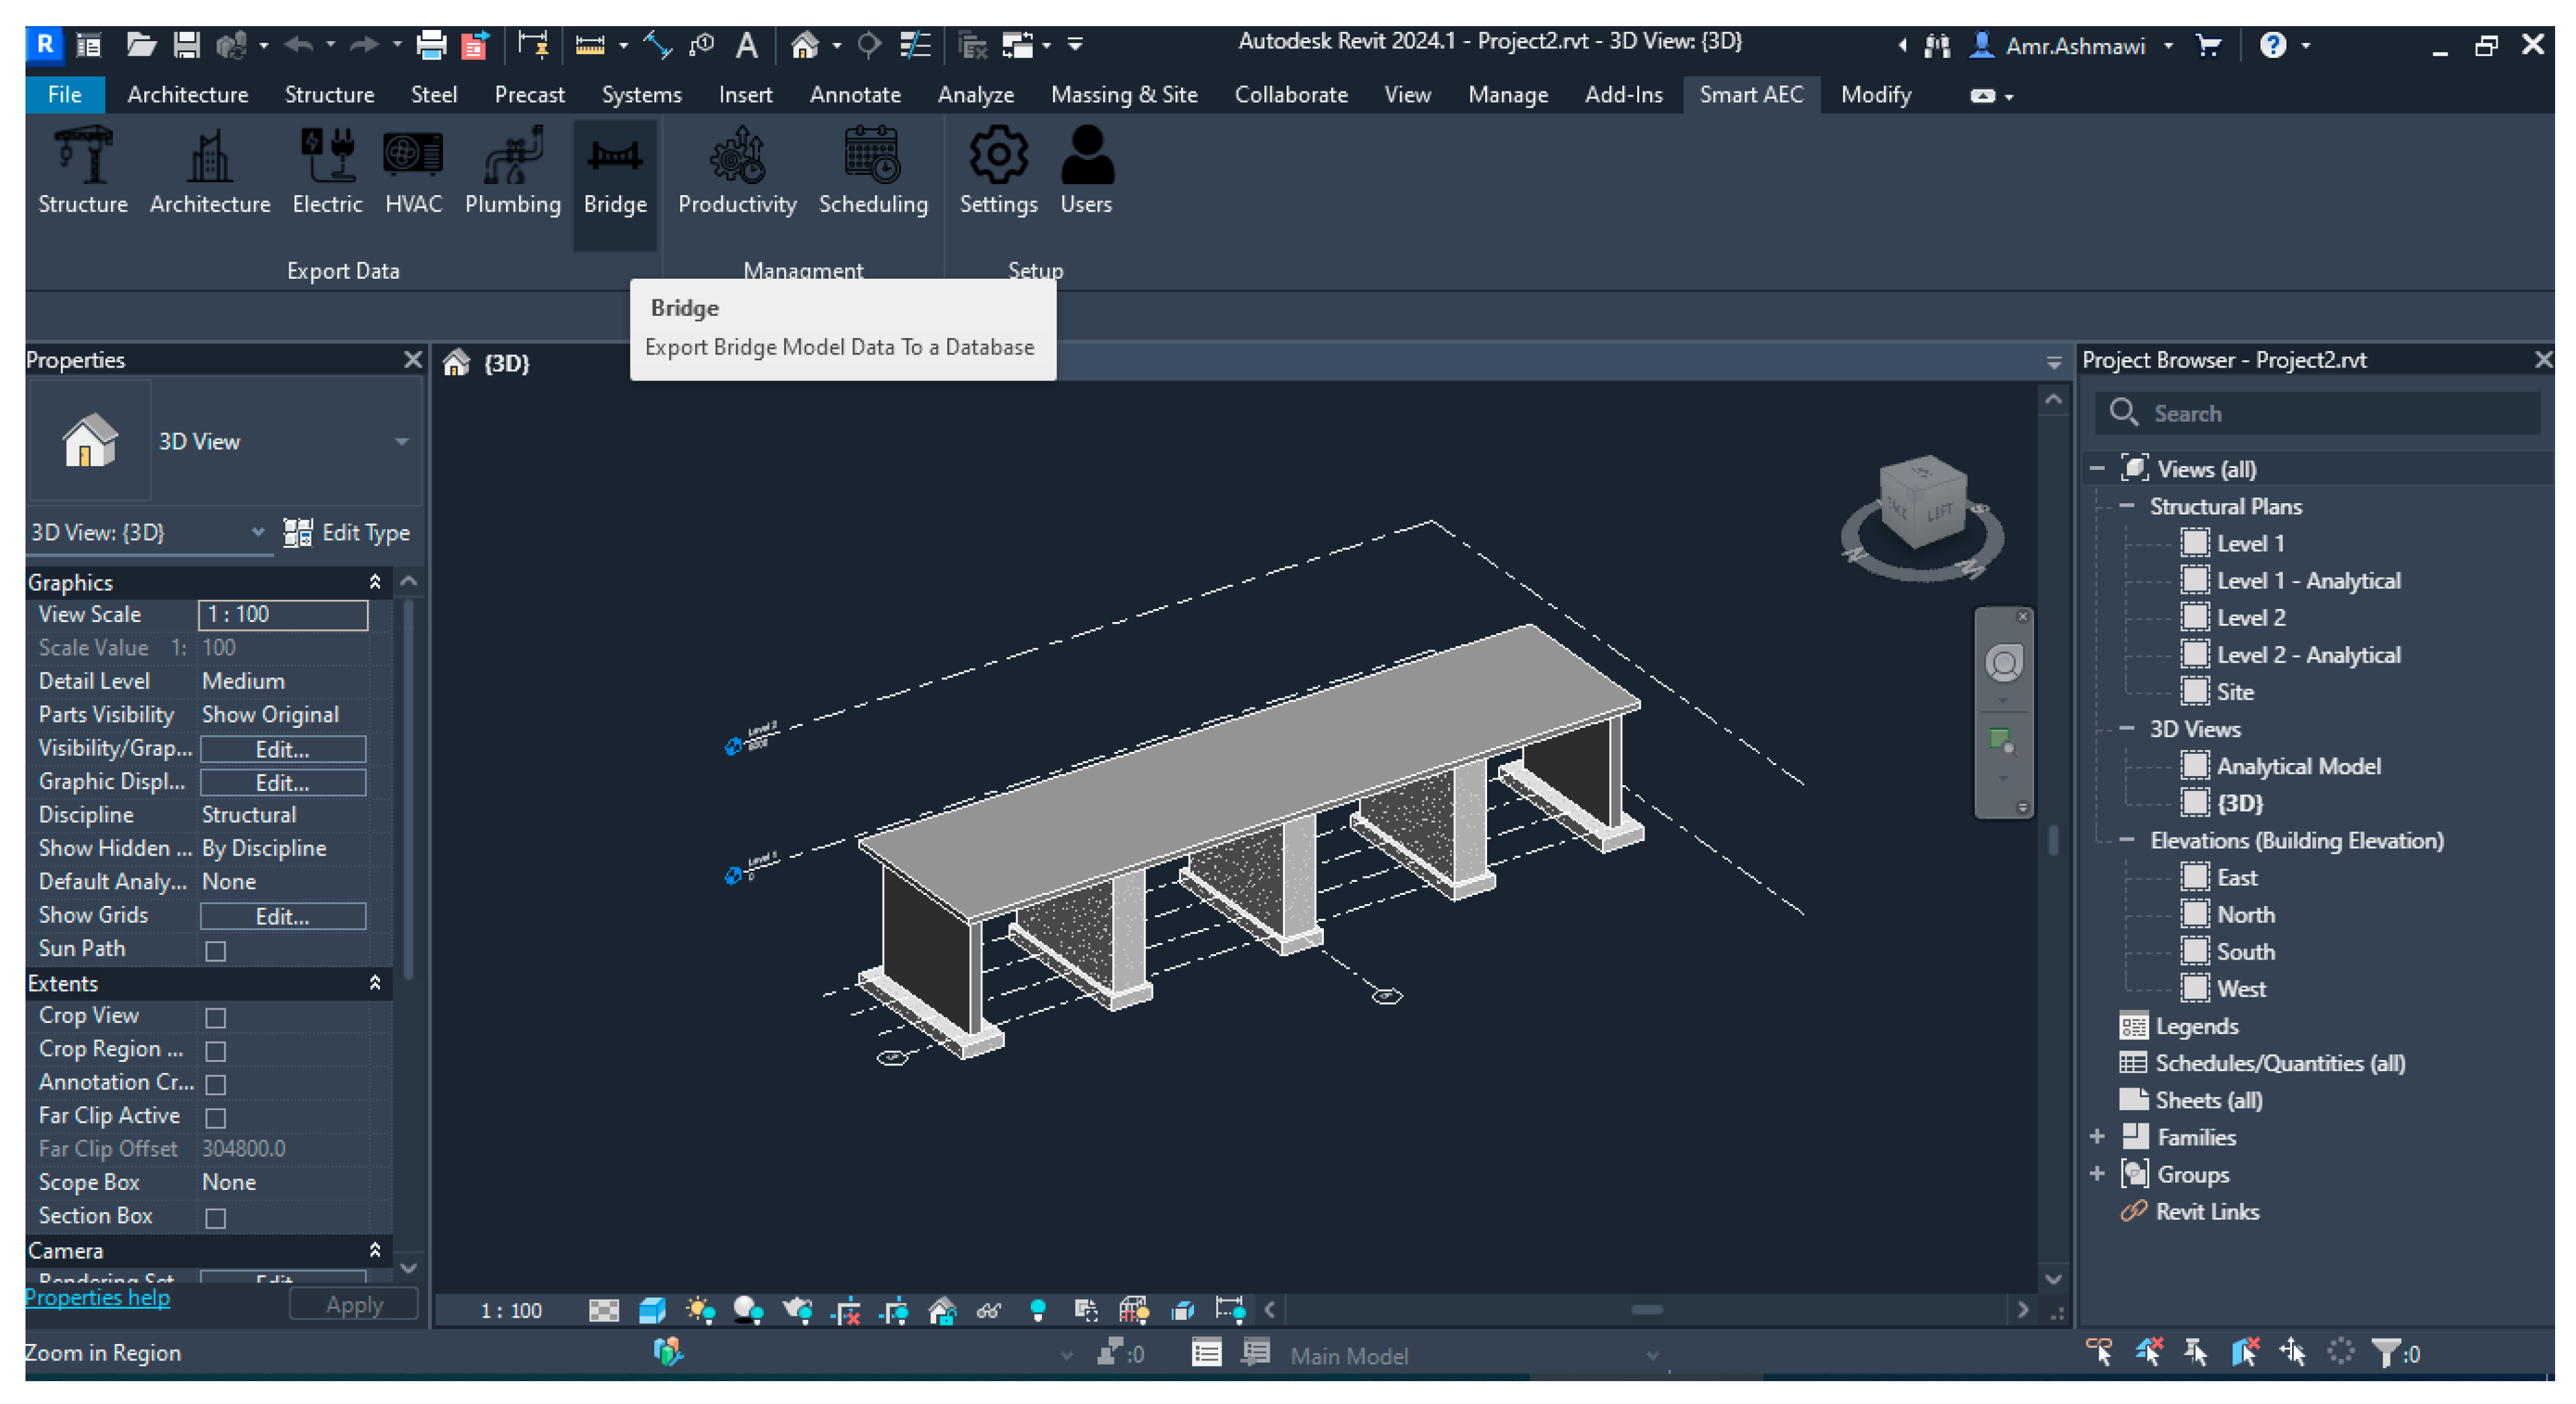This screenshot has width=2576, height=1404.
Task: Collapse the Structural Plans node
Action: coord(2126,506)
